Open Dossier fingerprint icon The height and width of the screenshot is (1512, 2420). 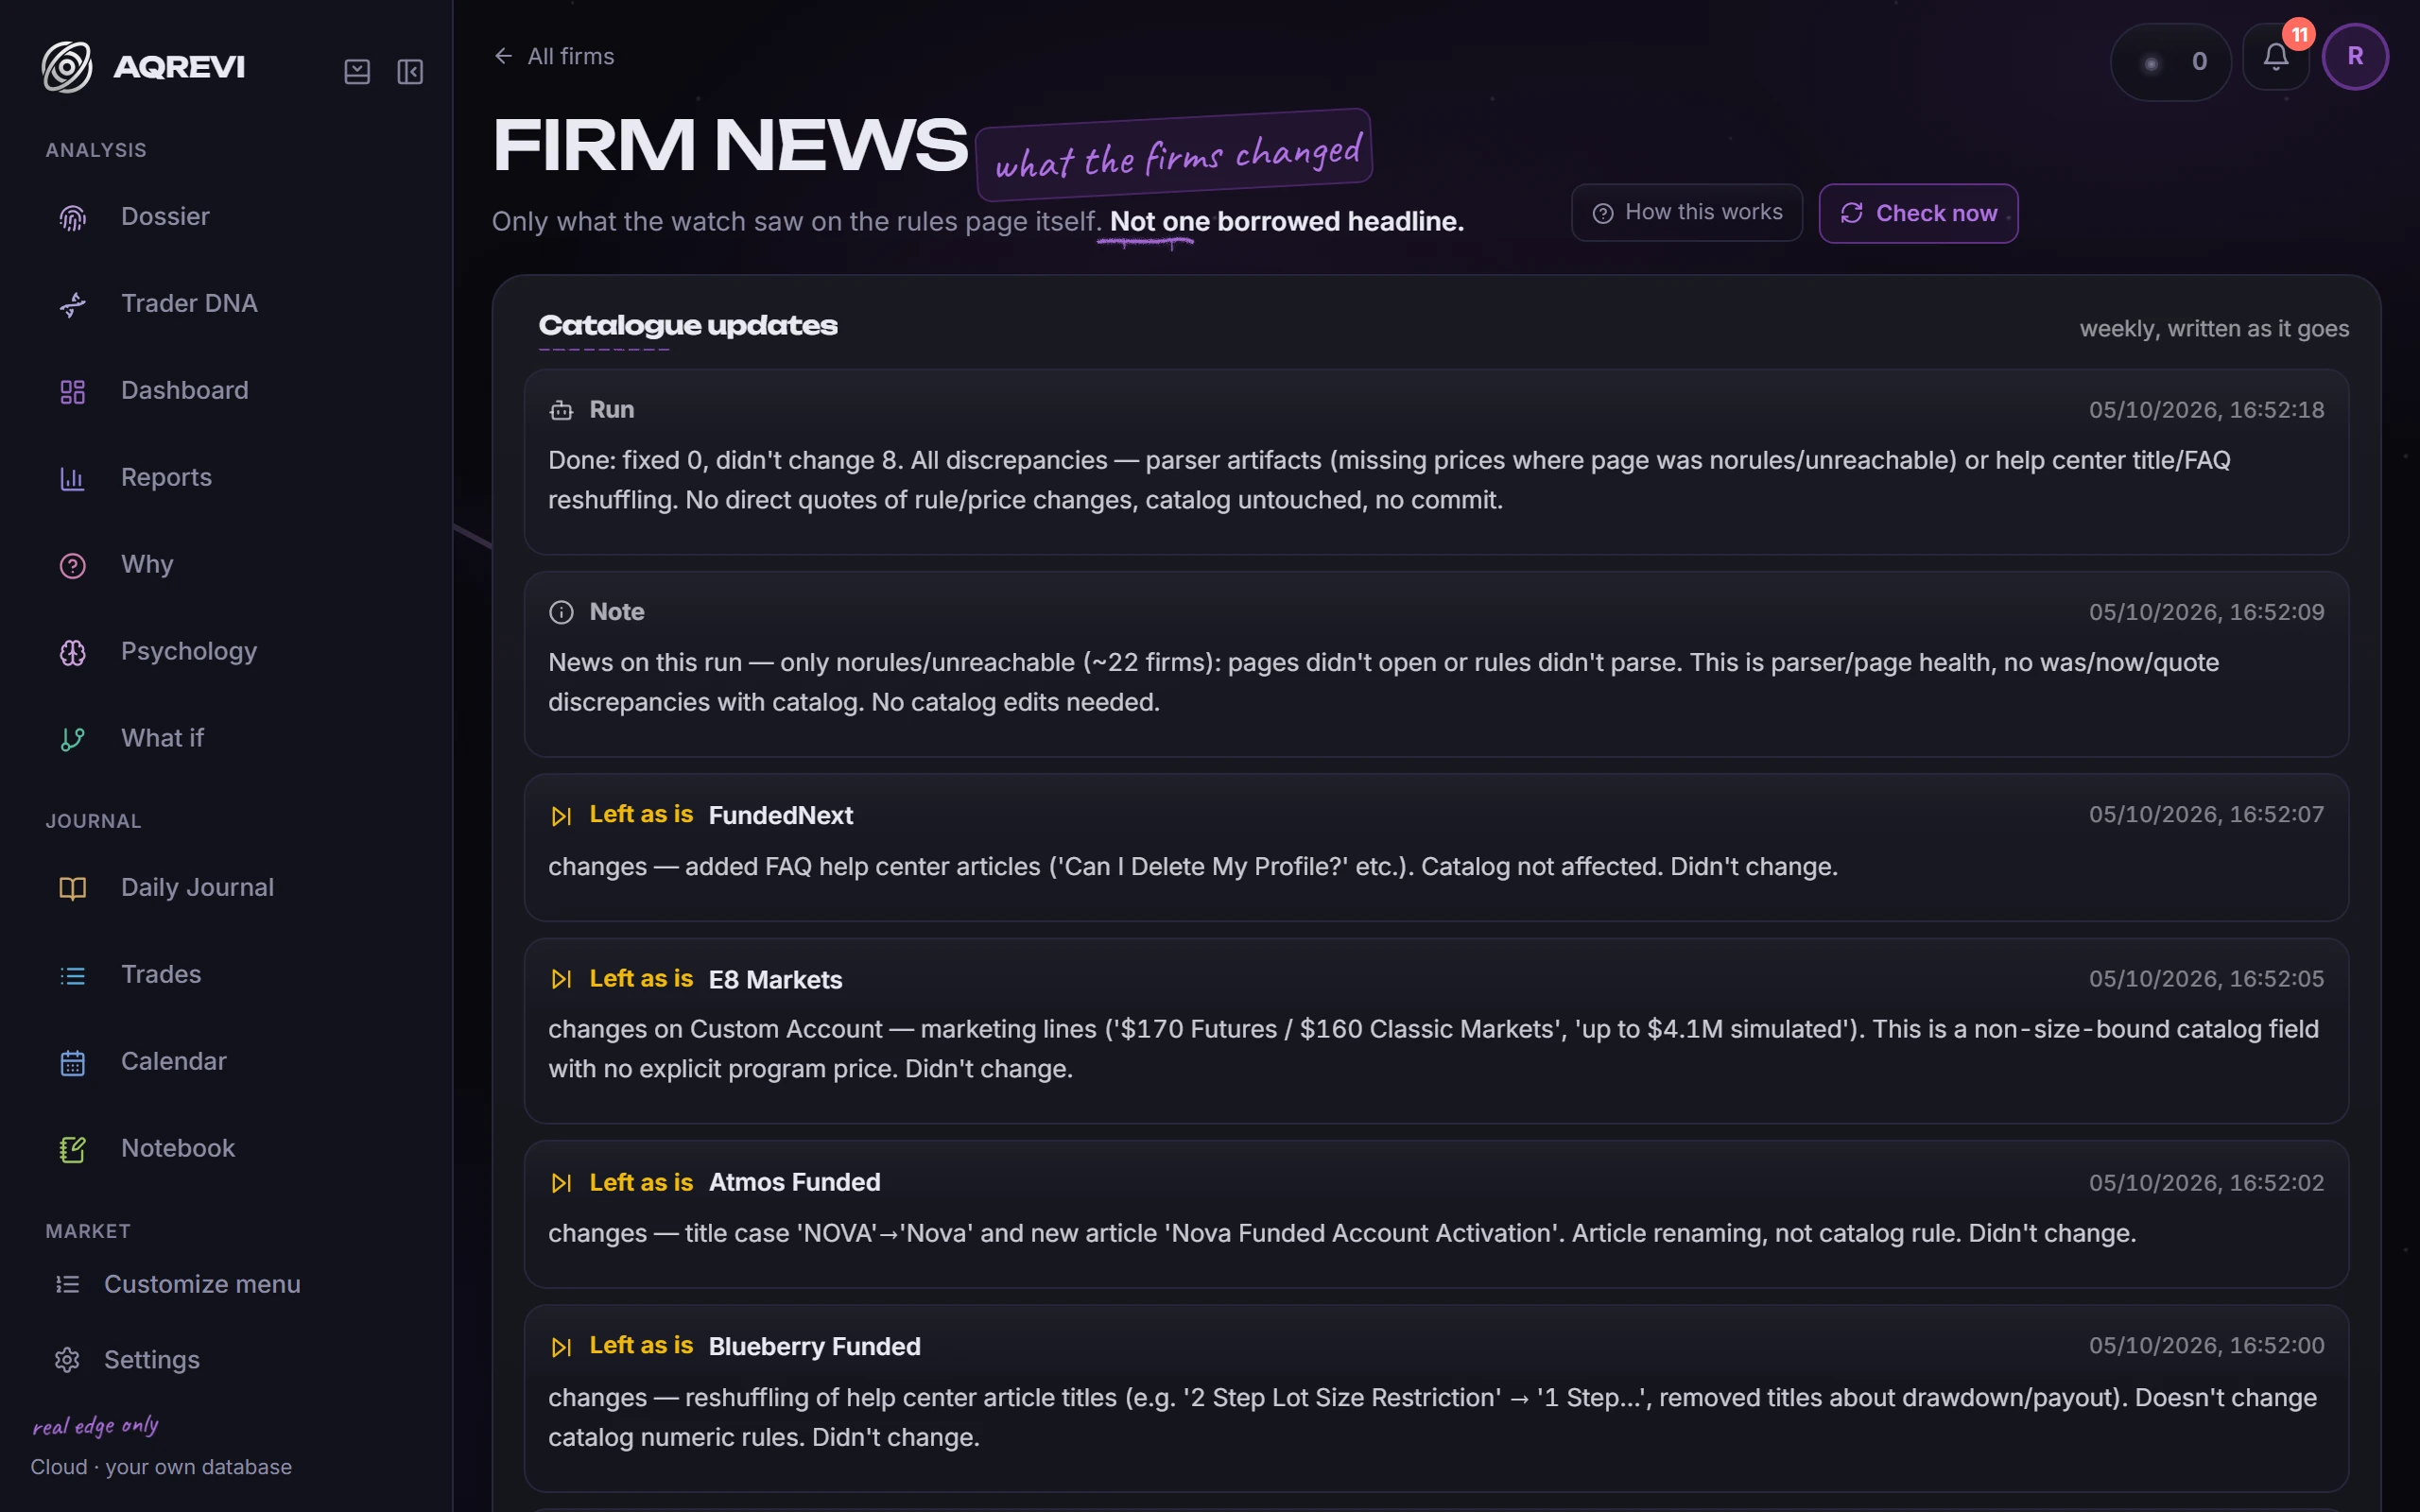point(72,217)
